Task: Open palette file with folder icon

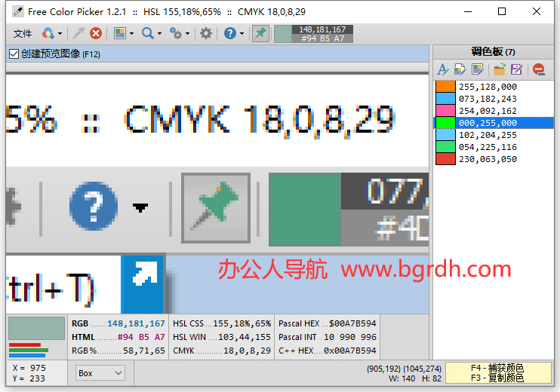Action: click(x=499, y=69)
